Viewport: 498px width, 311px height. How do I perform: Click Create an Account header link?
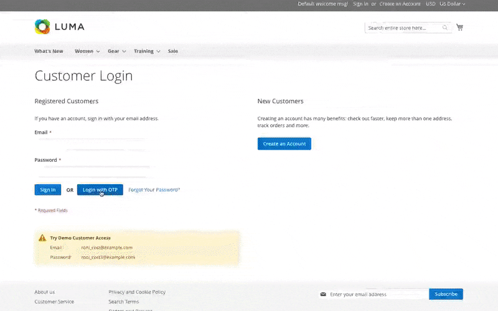400,4
